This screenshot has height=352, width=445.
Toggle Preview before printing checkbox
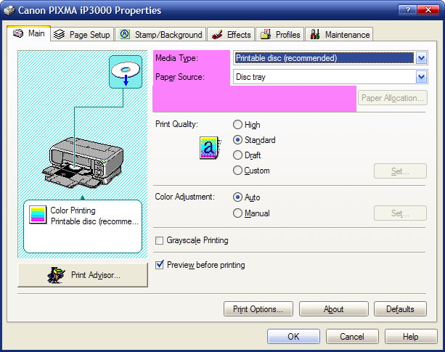(x=160, y=265)
